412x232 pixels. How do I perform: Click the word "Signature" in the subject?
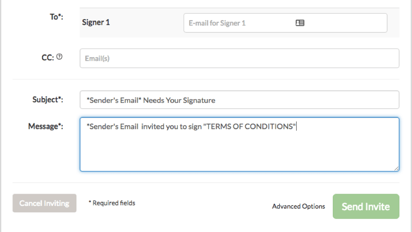click(x=198, y=100)
